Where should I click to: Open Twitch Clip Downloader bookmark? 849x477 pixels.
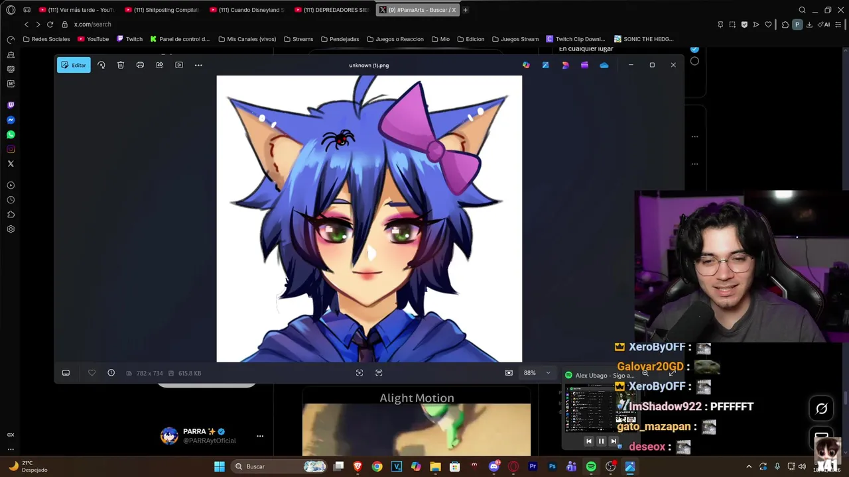[575, 39]
